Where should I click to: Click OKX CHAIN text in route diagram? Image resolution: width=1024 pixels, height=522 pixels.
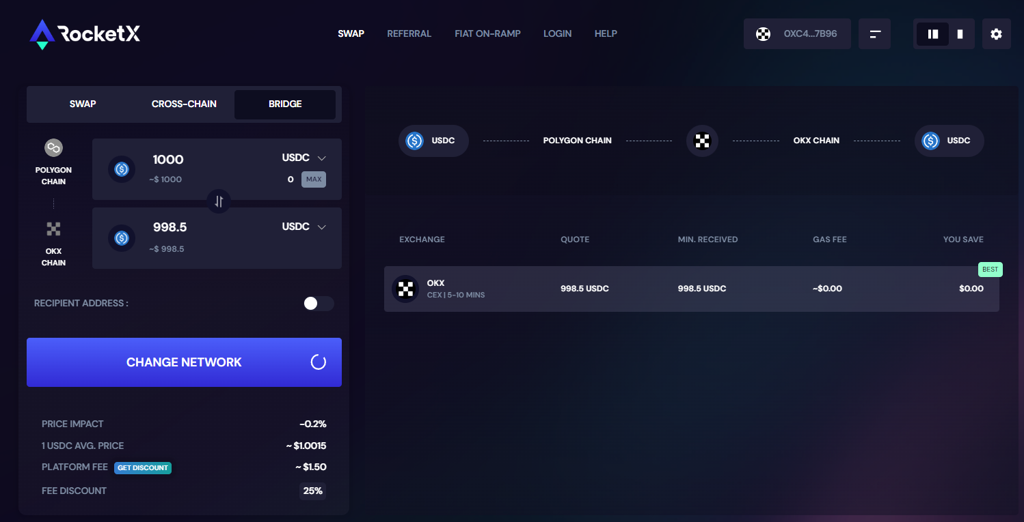pyautogui.click(x=816, y=141)
